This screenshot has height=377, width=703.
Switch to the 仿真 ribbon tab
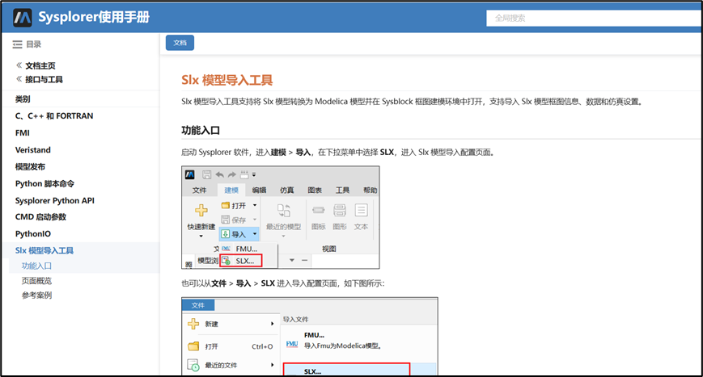(287, 190)
